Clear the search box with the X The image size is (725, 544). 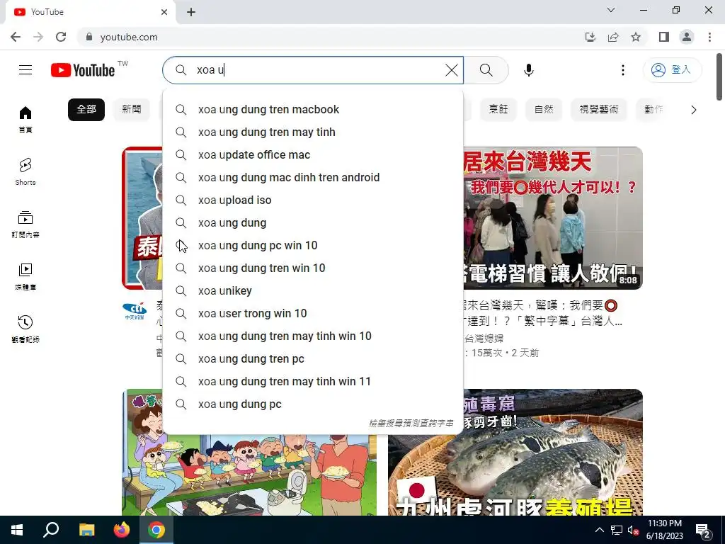tap(451, 70)
